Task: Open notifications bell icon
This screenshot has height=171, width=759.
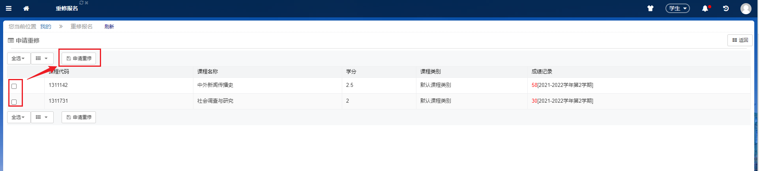Action: pyautogui.click(x=705, y=8)
